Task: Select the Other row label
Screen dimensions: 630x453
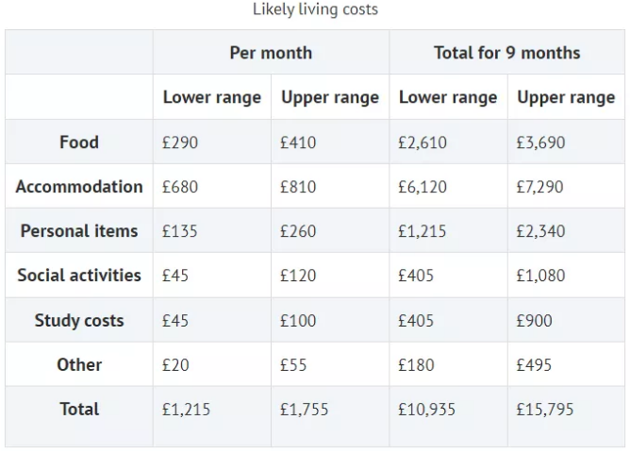Action: (79, 364)
